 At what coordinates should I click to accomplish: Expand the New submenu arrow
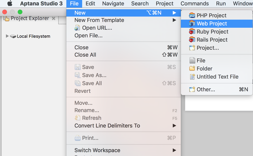point(174,13)
